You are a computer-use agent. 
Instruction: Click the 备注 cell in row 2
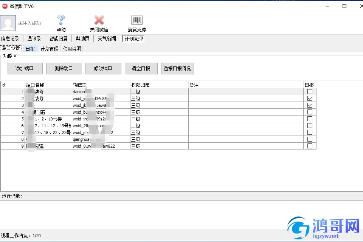(x=246, y=99)
